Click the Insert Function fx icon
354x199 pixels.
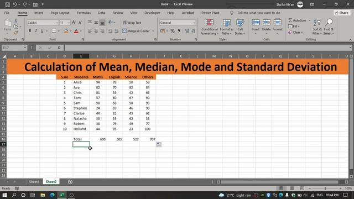click(x=59, y=48)
